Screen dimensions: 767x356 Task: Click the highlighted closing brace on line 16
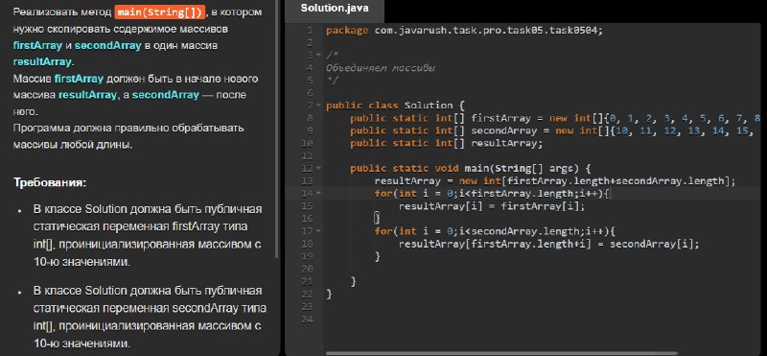tap(377, 218)
